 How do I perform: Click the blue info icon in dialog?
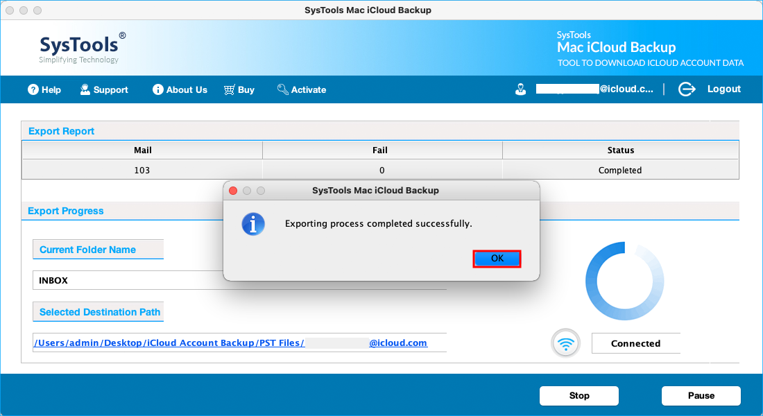[x=253, y=225]
